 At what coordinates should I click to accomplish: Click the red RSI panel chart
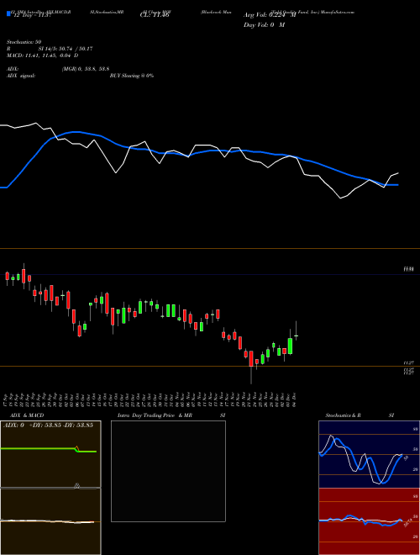369,521
